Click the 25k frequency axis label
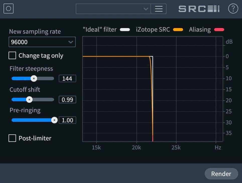This screenshot has width=242, height=183. (x=176, y=147)
